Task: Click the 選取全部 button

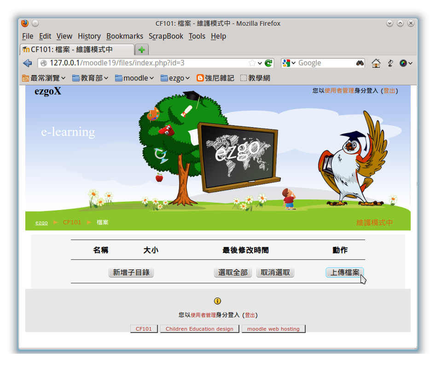Action: tap(233, 272)
